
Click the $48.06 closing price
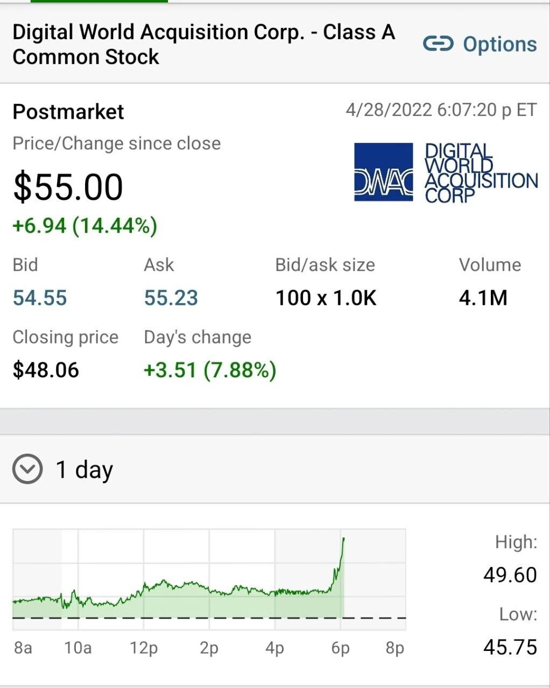click(x=46, y=370)
